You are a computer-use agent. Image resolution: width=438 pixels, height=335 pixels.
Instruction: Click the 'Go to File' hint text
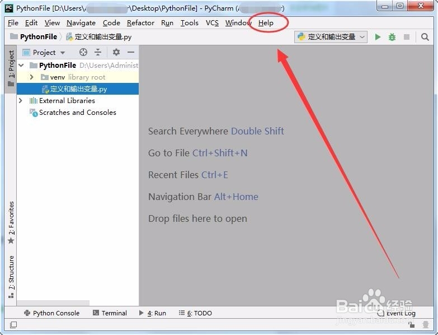click(169, 153)
